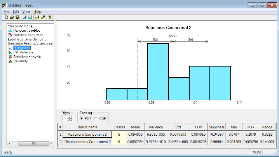279x157 pixels.
Task: Open LSF definition in the tree
Action: (x=23, y=52)
